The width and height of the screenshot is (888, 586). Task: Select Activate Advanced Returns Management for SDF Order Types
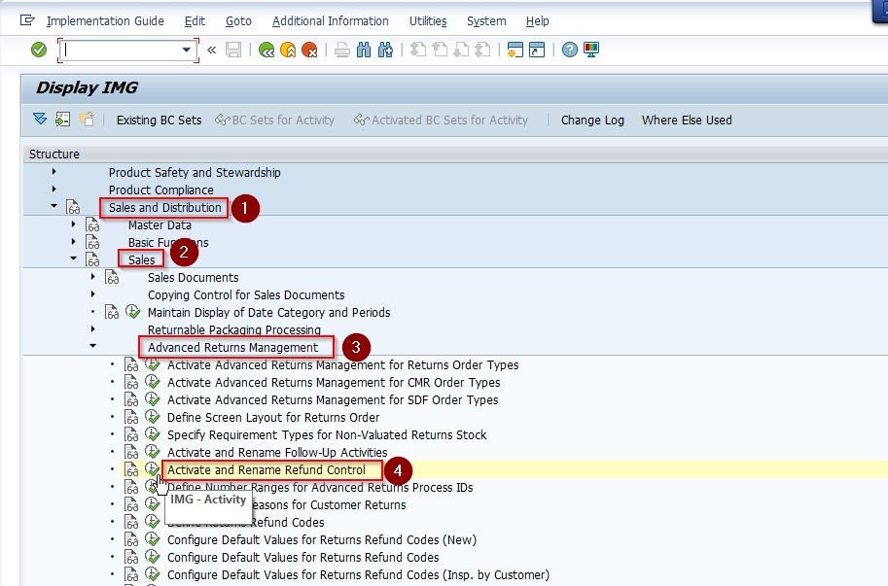click(x=333, y=400)
